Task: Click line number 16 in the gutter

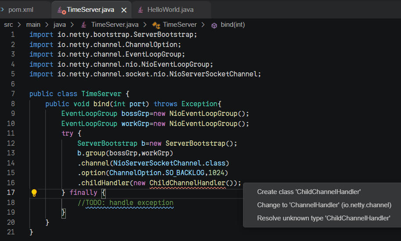Action: 11,183
